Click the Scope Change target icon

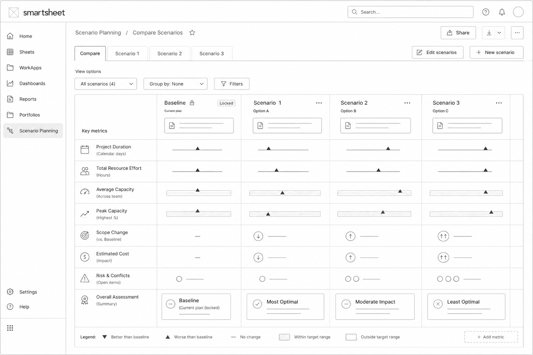click(x=85, y=235)
